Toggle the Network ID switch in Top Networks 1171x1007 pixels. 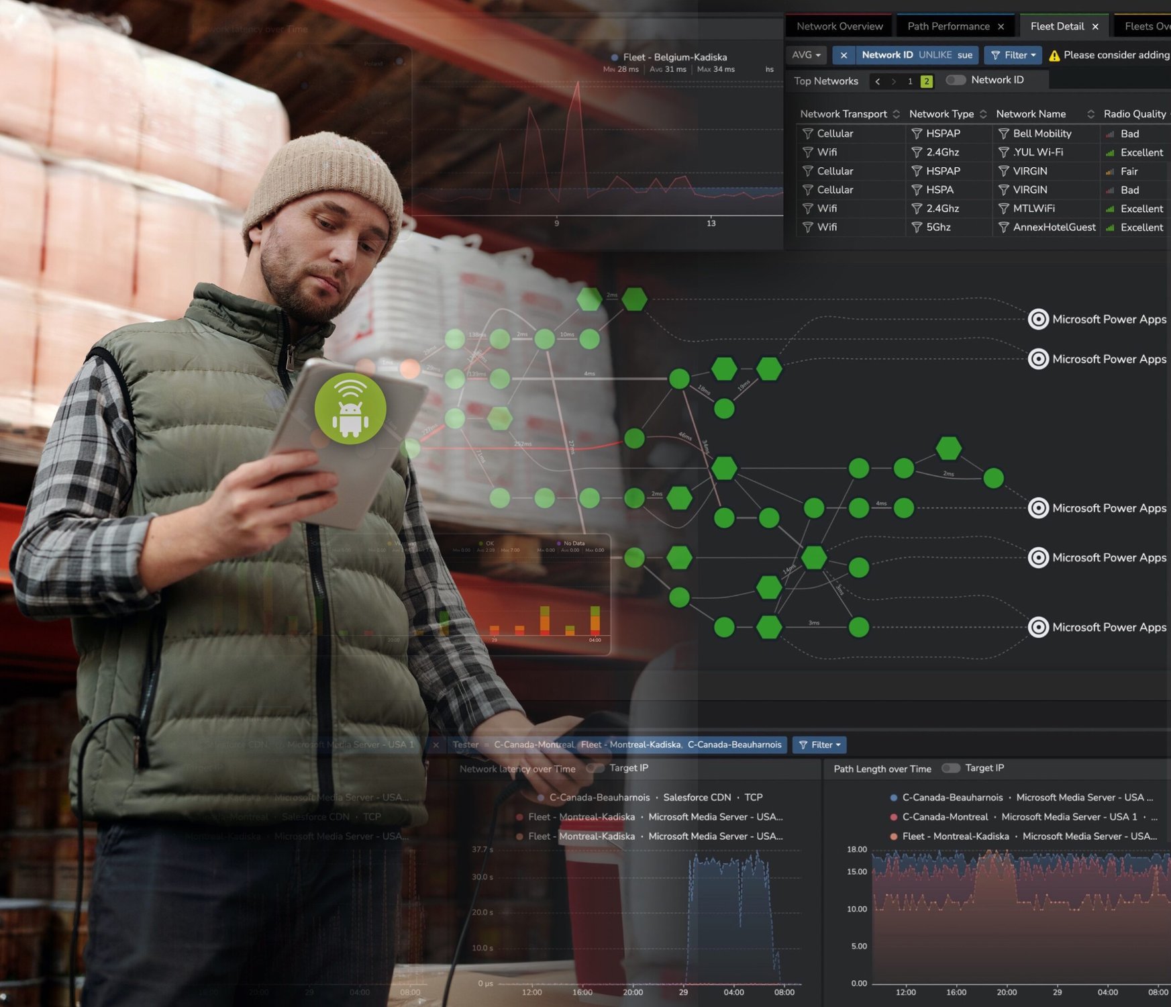coord(956,80)
